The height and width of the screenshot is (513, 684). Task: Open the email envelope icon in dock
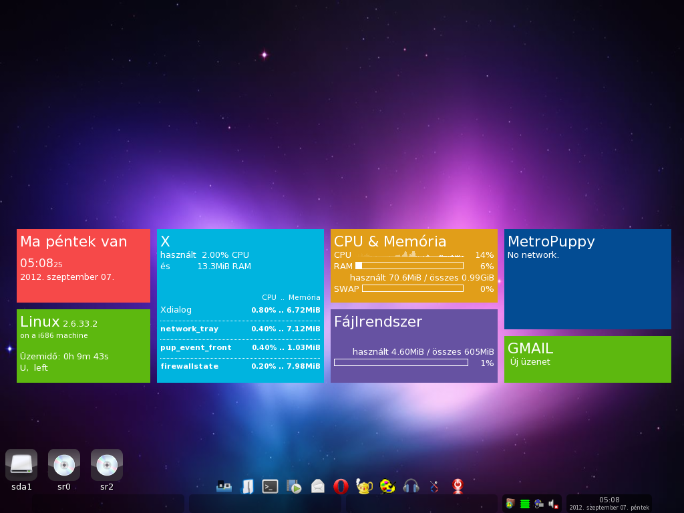317,487
